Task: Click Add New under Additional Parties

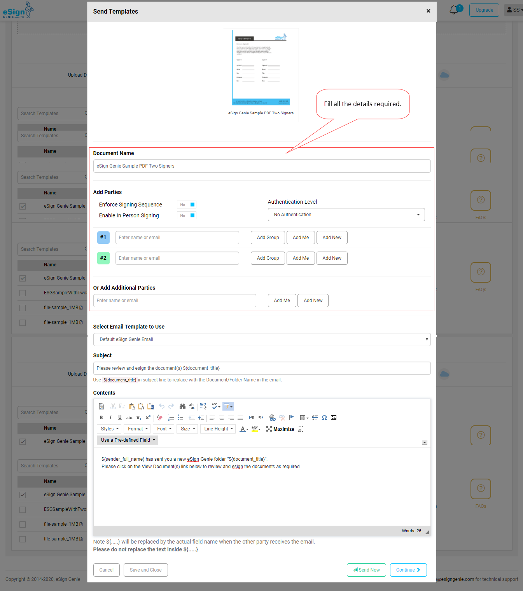Action: point(313,301)
